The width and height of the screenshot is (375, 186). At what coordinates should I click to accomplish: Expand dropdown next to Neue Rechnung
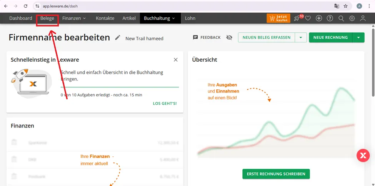(x=358, y=38)
